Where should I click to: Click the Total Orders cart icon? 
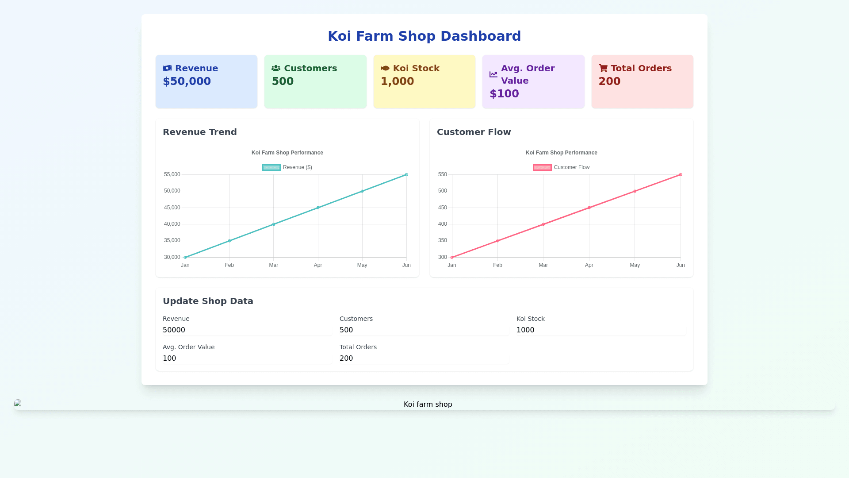[x=603, y=68]
